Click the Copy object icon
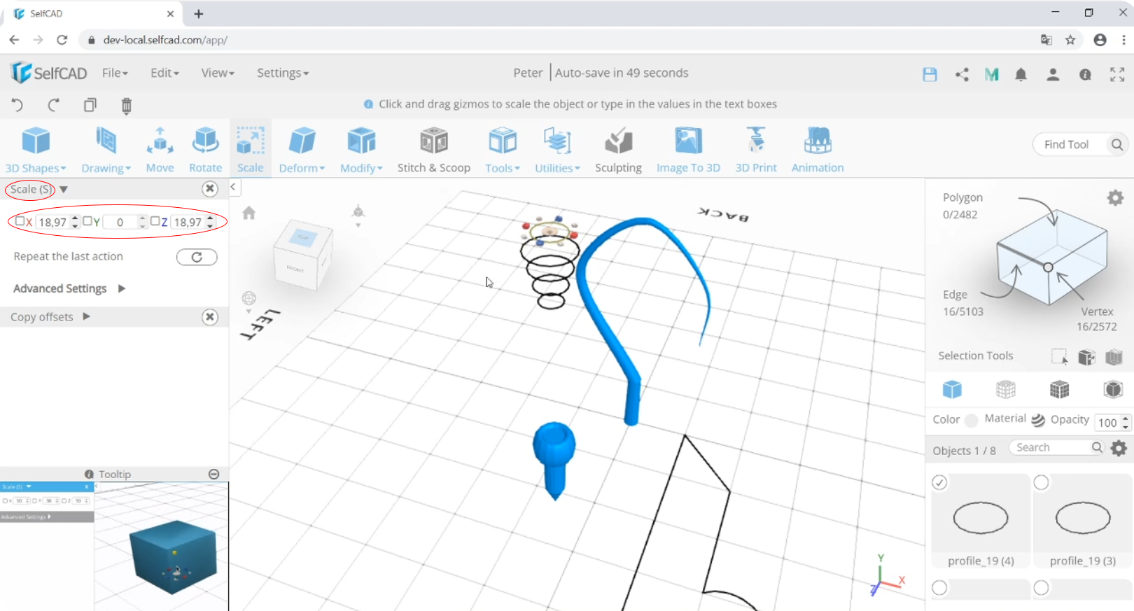1134x611 pixels. [90, 105]
